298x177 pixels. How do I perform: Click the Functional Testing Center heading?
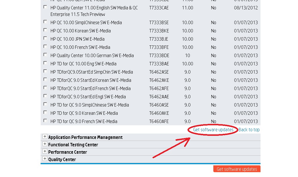click(x=73, y=145)
